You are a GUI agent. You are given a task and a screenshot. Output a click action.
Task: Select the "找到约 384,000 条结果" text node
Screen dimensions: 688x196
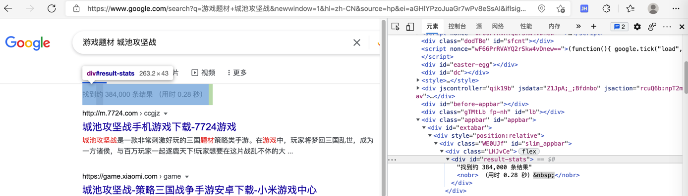(494, 167)
